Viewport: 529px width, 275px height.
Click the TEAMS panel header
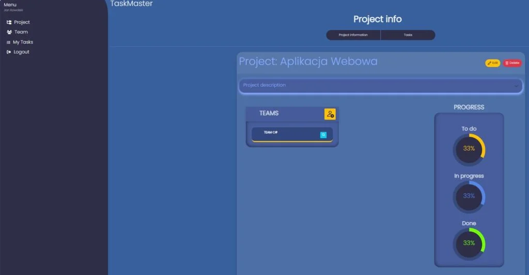292,114
